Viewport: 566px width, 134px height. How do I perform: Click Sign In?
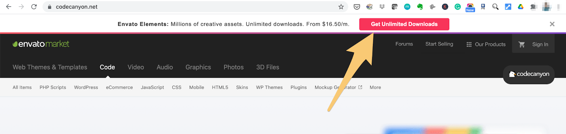(540, 44)
